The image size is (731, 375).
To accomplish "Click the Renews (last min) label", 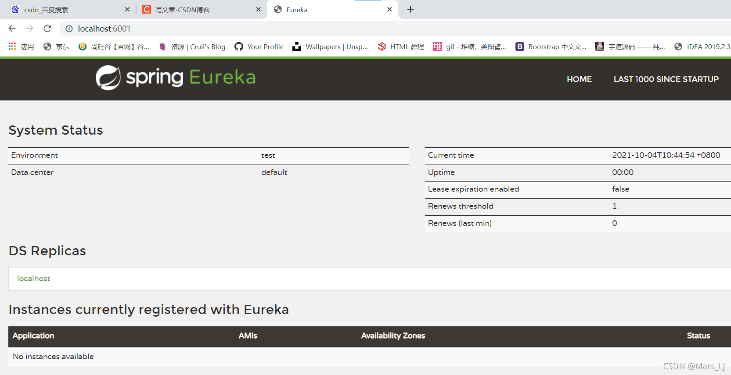I will click(460, 223).
